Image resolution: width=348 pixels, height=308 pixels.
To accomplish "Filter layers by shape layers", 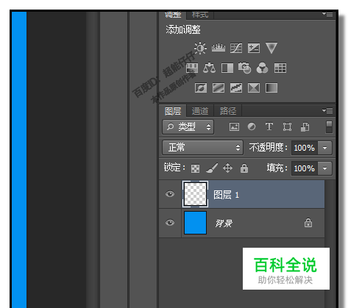I will click(287, 126).
